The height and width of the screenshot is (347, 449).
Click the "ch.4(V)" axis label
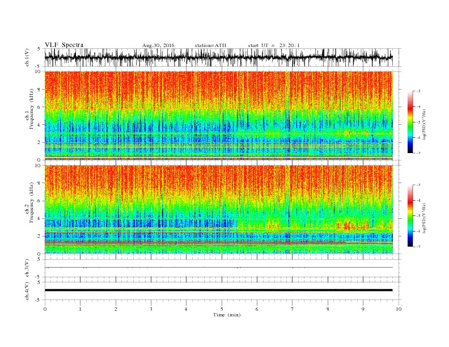27,291
